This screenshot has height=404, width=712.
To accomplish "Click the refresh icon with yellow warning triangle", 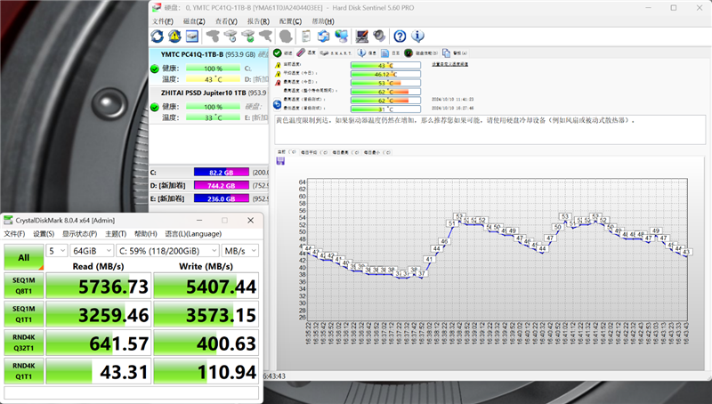I will [174, 36].
